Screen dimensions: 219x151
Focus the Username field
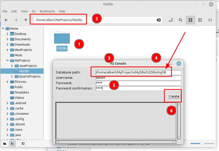[138, 78]
